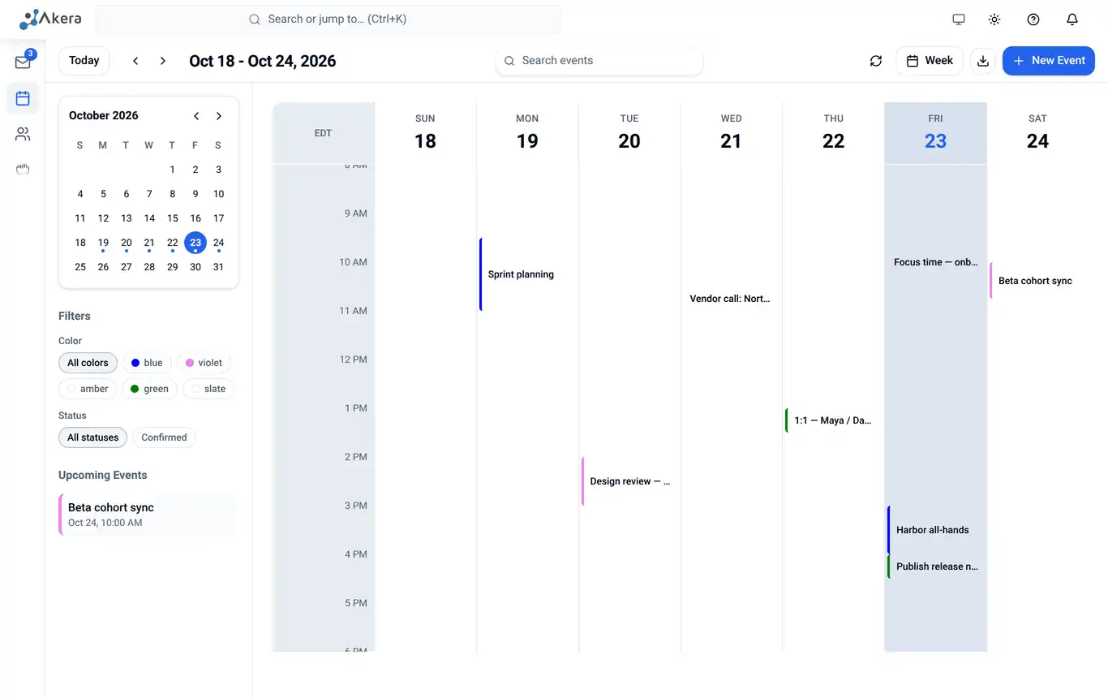
Task: Go to next week arrow in toolbar
Action: click(x=163, y=61)
